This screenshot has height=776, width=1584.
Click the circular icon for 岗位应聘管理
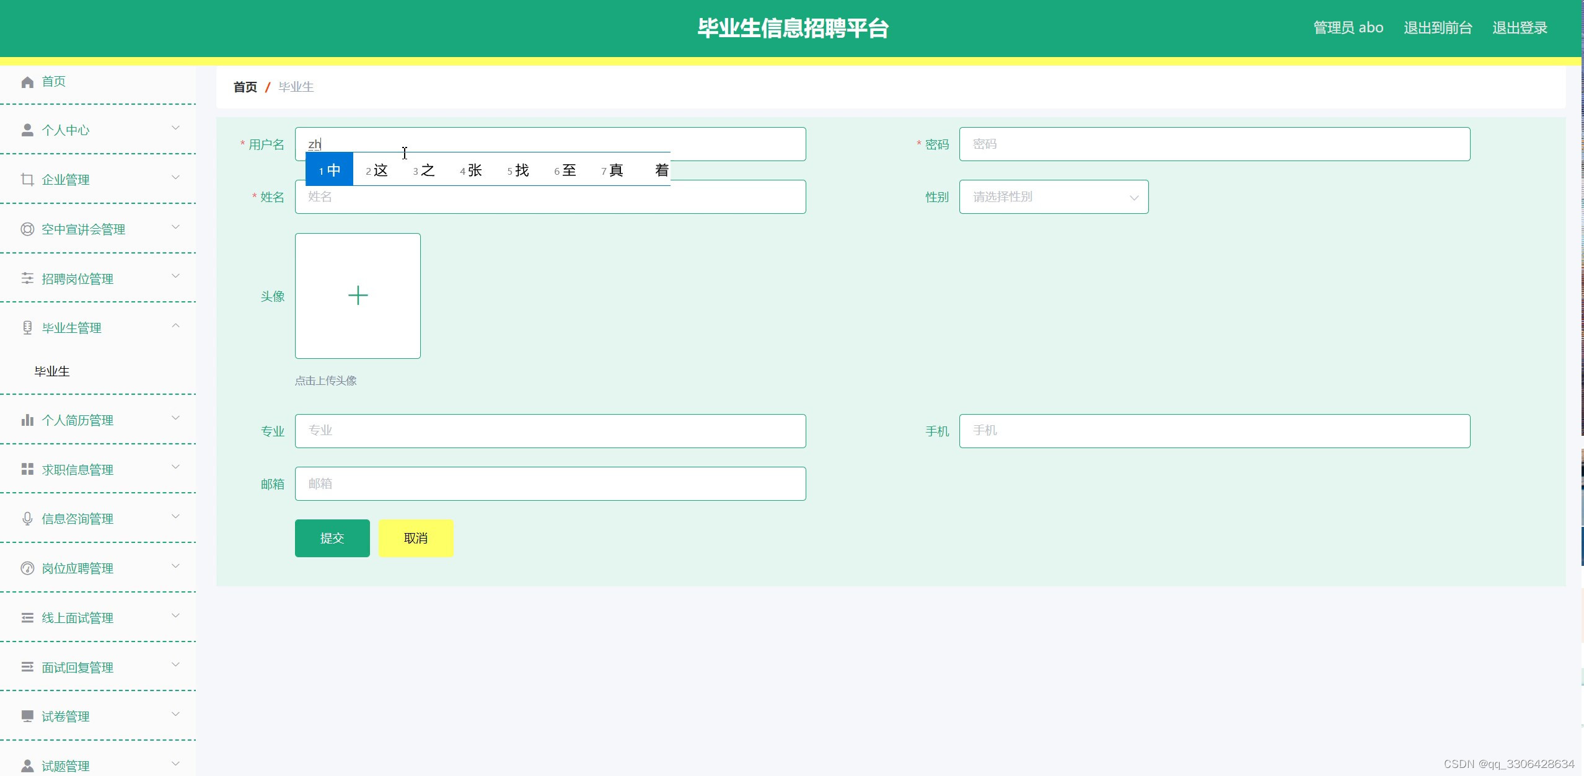point(27,568)
